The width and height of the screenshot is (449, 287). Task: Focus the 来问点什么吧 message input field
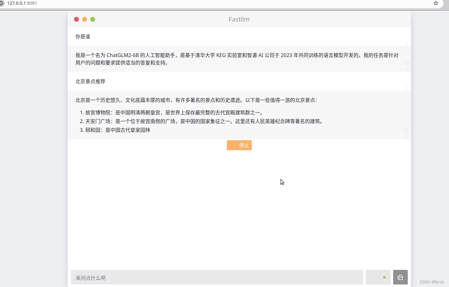217,277
